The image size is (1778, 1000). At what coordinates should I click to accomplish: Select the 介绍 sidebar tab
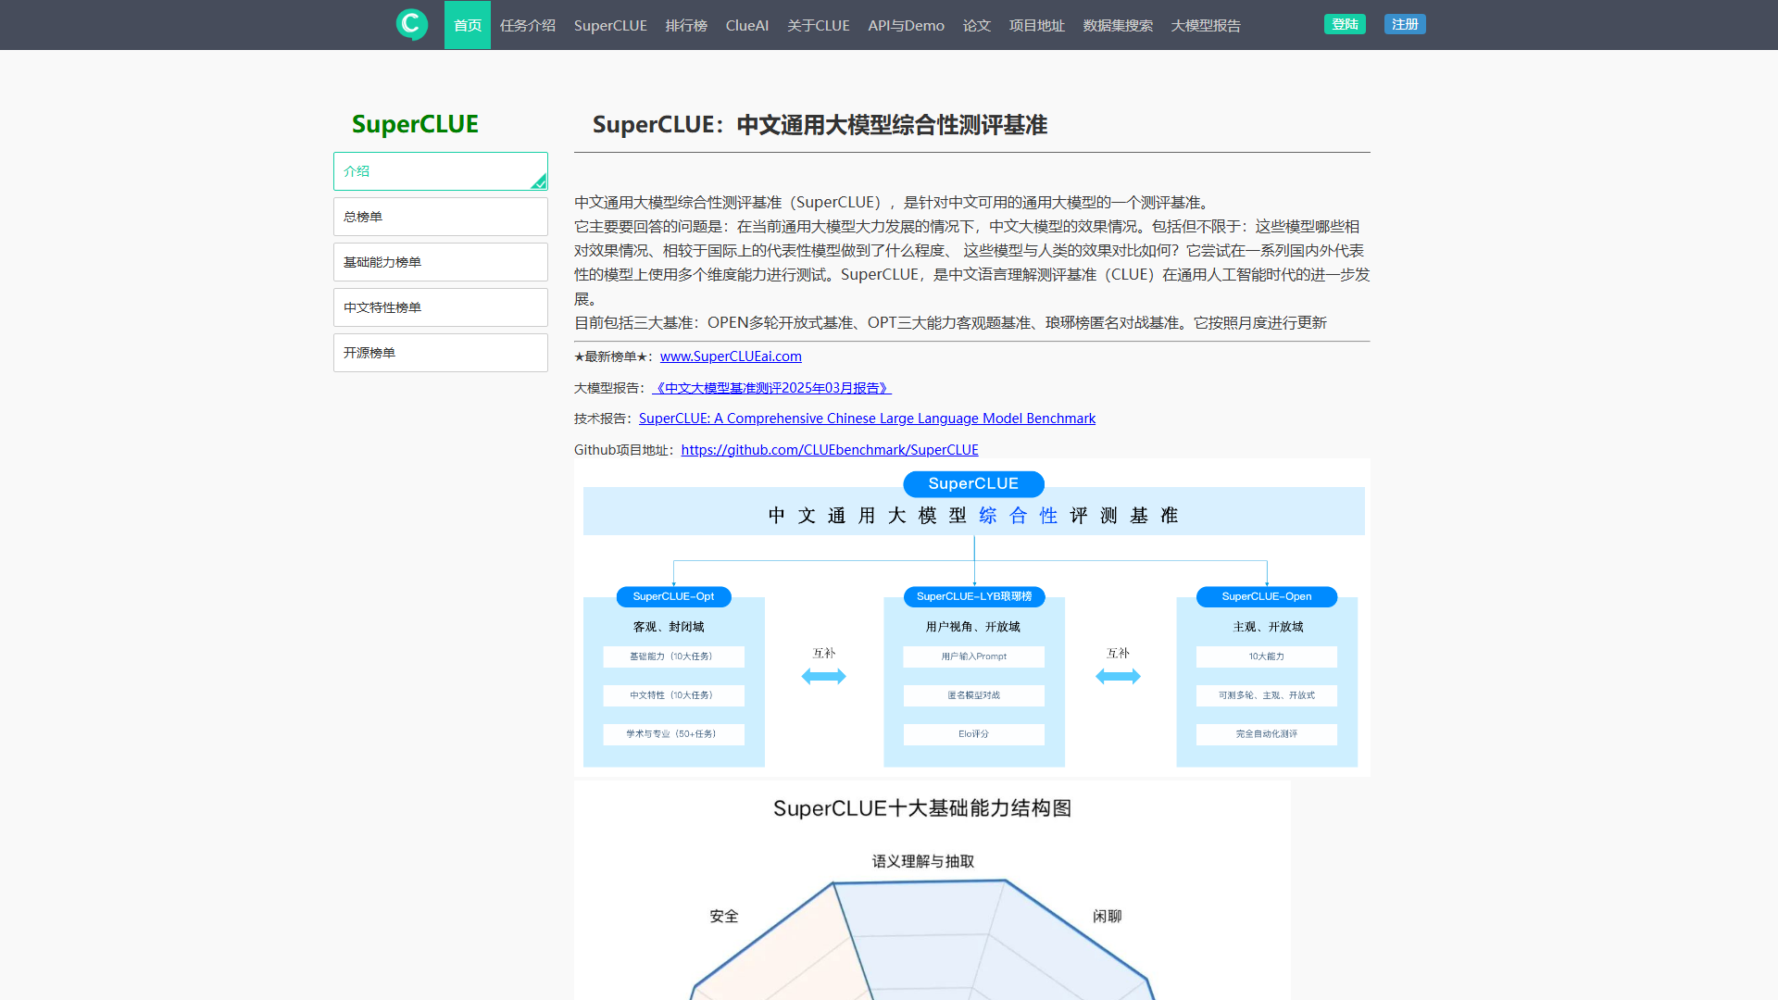(x=441, y=171)
